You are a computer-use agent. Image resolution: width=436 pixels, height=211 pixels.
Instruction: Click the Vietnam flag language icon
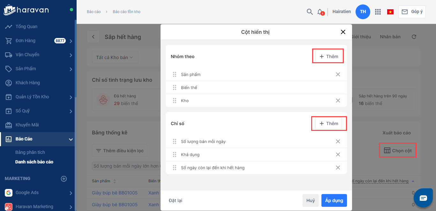(390, 12)
